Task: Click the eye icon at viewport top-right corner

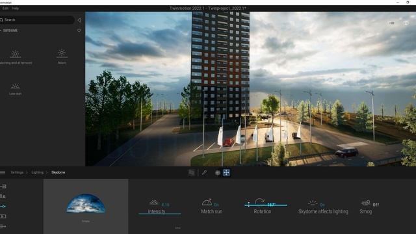Action: (406, 23)
